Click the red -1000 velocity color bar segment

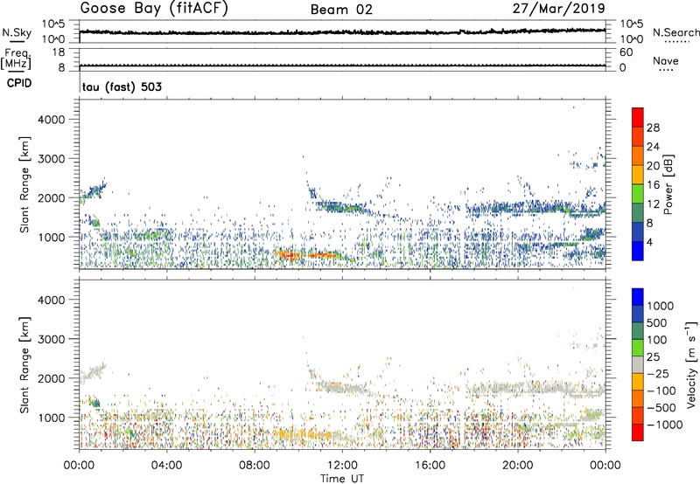(x=638, y=432)
